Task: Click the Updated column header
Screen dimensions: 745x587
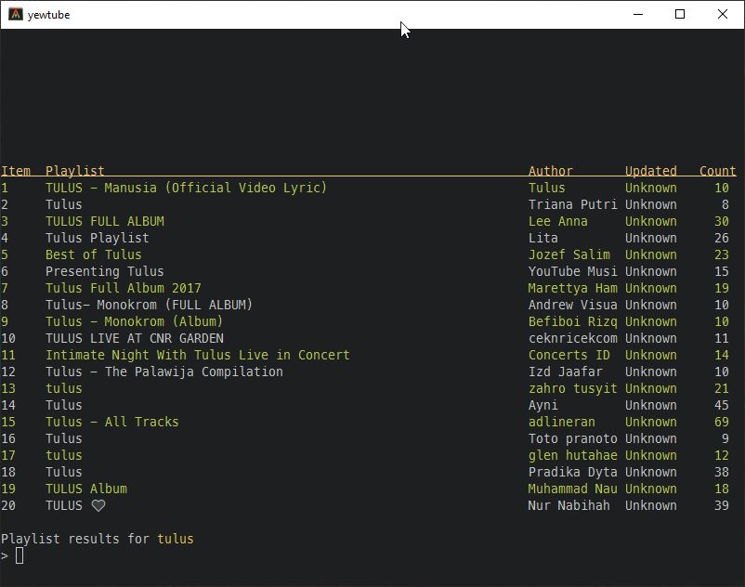Action: tap(650, 171)
